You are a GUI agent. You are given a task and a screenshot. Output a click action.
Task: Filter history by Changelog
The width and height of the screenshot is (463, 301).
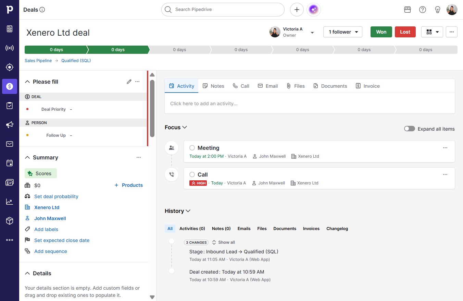pos(337,229)
